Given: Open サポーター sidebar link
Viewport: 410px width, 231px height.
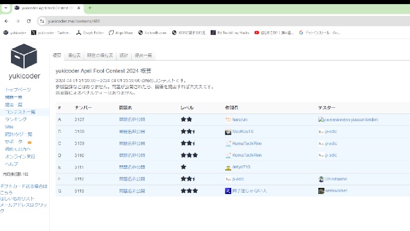Looking at the screenshot, I should coord(18,142).
